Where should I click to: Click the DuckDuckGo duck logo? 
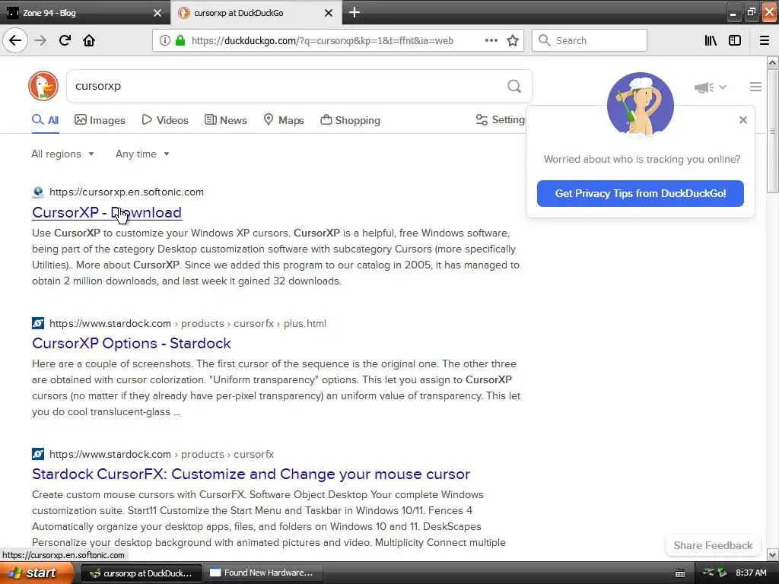(x=43, y=86)
